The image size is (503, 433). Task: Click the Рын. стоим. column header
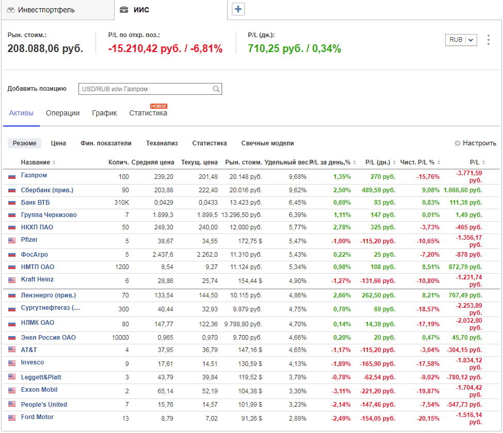[244, 162]
